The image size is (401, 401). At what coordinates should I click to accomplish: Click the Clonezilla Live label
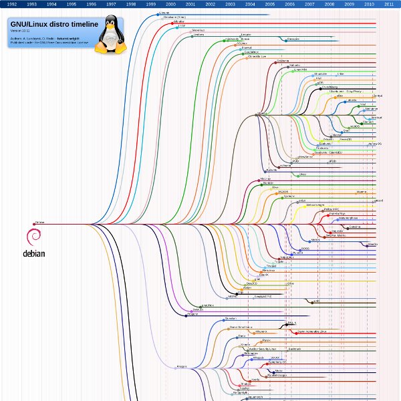[x=257, y=56]
